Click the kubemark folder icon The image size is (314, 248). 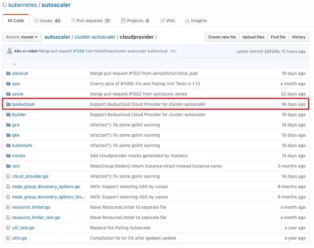pyautogui.click(x=8, y=146)
